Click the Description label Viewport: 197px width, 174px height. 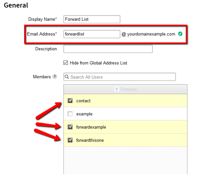tap(46, 49)
